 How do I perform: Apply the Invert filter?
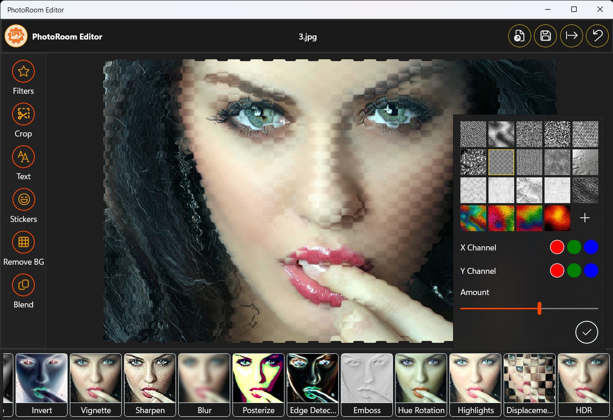pos(42,385)
